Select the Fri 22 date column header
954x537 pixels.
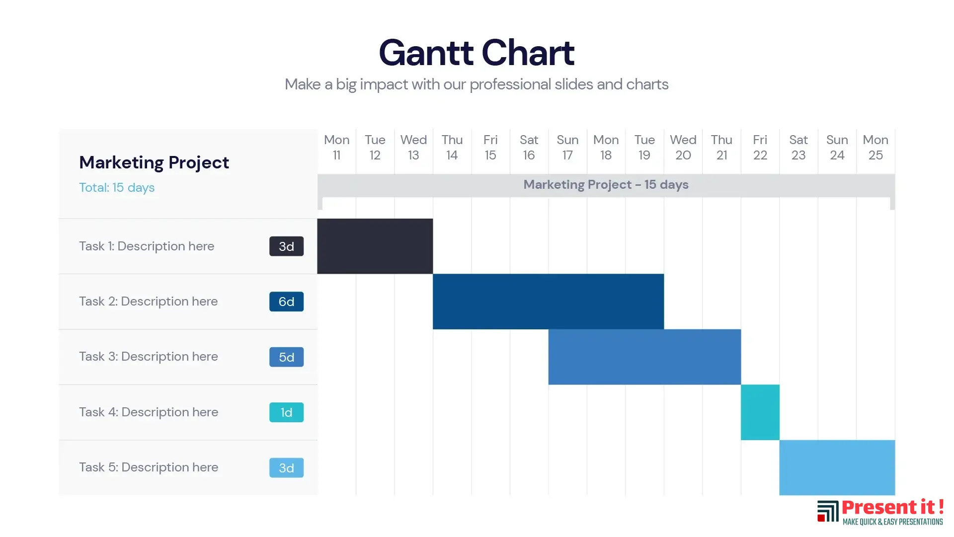[760, 148]
